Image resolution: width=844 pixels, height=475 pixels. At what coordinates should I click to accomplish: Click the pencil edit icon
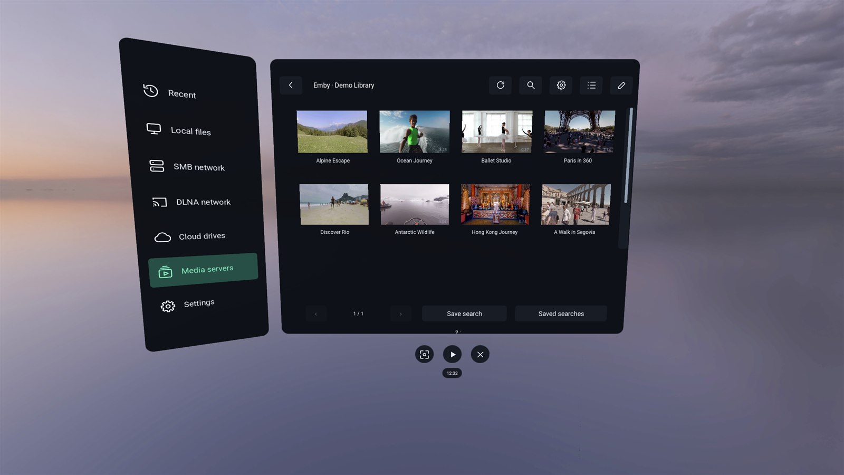621,85
